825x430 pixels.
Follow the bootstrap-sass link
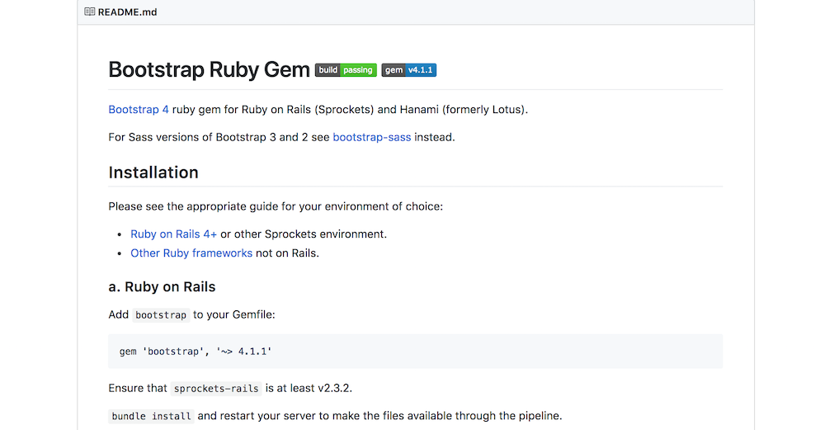[x=371, y=137]
